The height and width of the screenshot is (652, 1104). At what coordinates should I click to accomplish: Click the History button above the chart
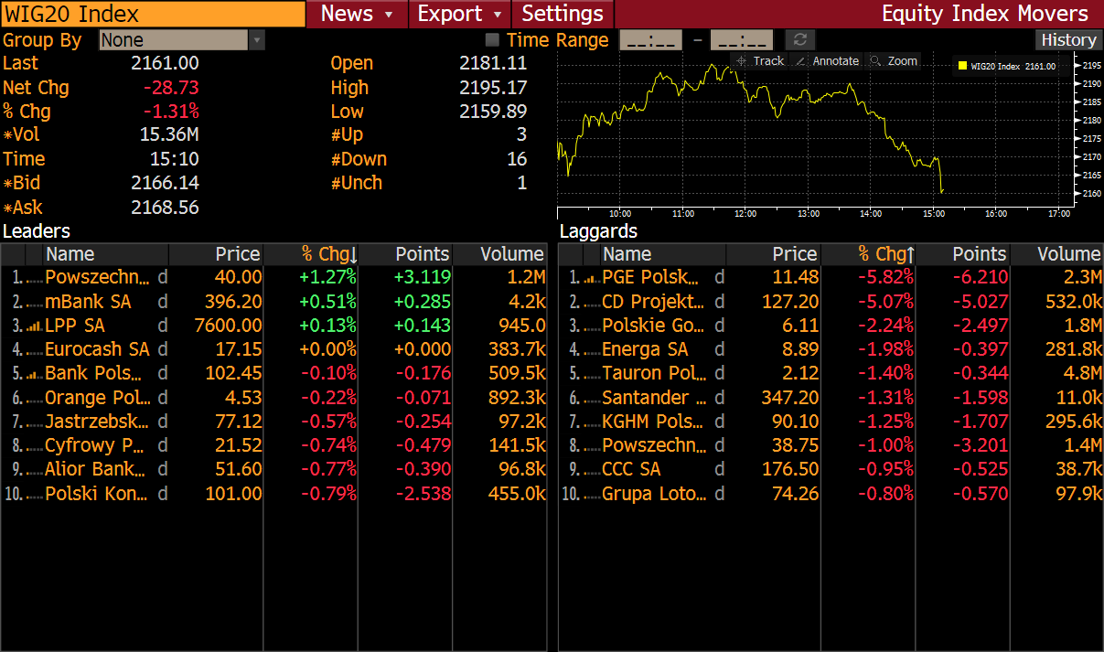click(1068, 40)
